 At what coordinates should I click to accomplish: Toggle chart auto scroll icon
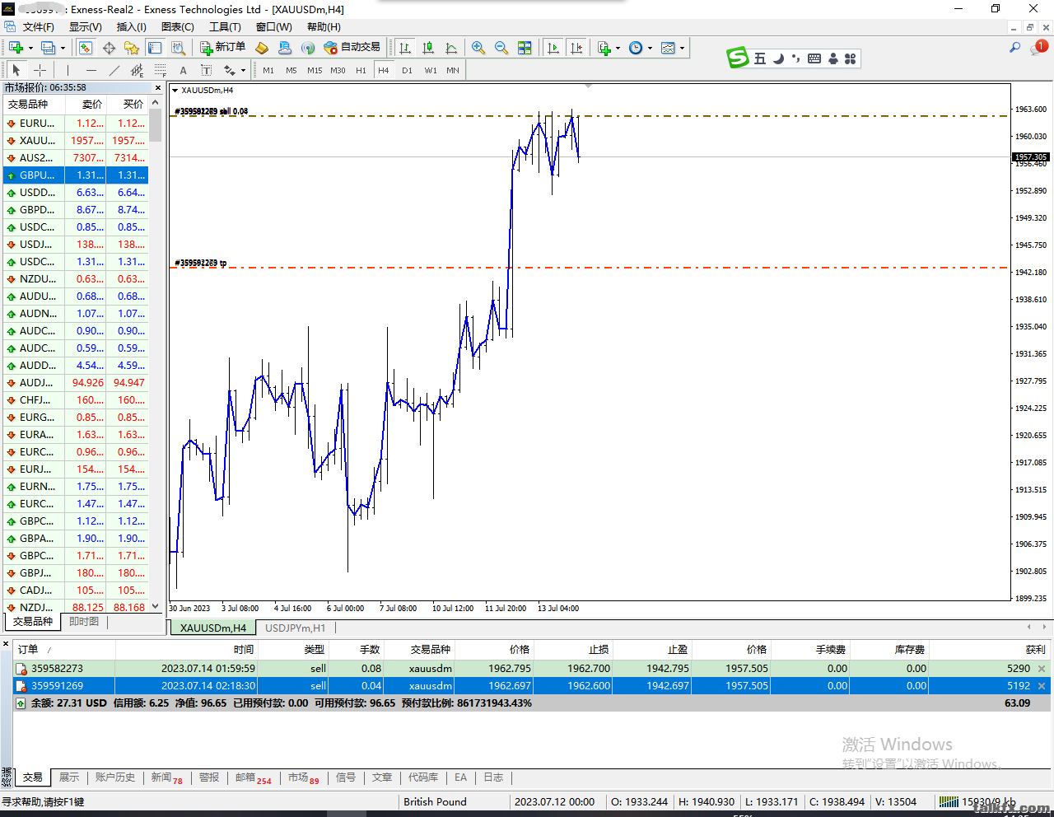point(553,48)
